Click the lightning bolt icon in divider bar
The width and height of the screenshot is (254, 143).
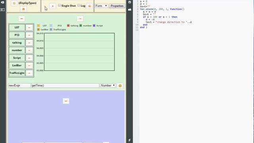[129, 140]
